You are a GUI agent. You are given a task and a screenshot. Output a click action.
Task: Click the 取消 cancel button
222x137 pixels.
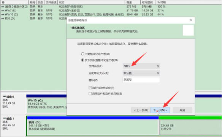[x=182, y=110]
